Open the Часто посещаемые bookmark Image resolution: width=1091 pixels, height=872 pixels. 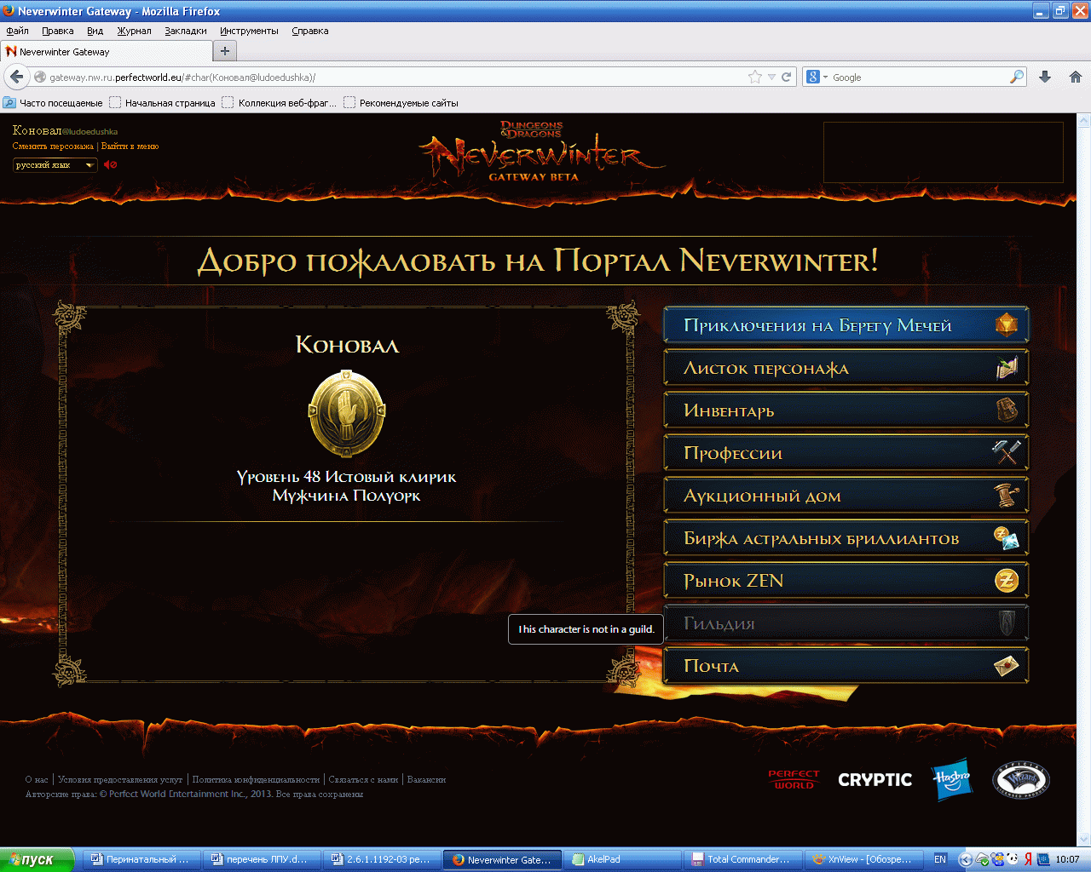[x=53, y=103]
